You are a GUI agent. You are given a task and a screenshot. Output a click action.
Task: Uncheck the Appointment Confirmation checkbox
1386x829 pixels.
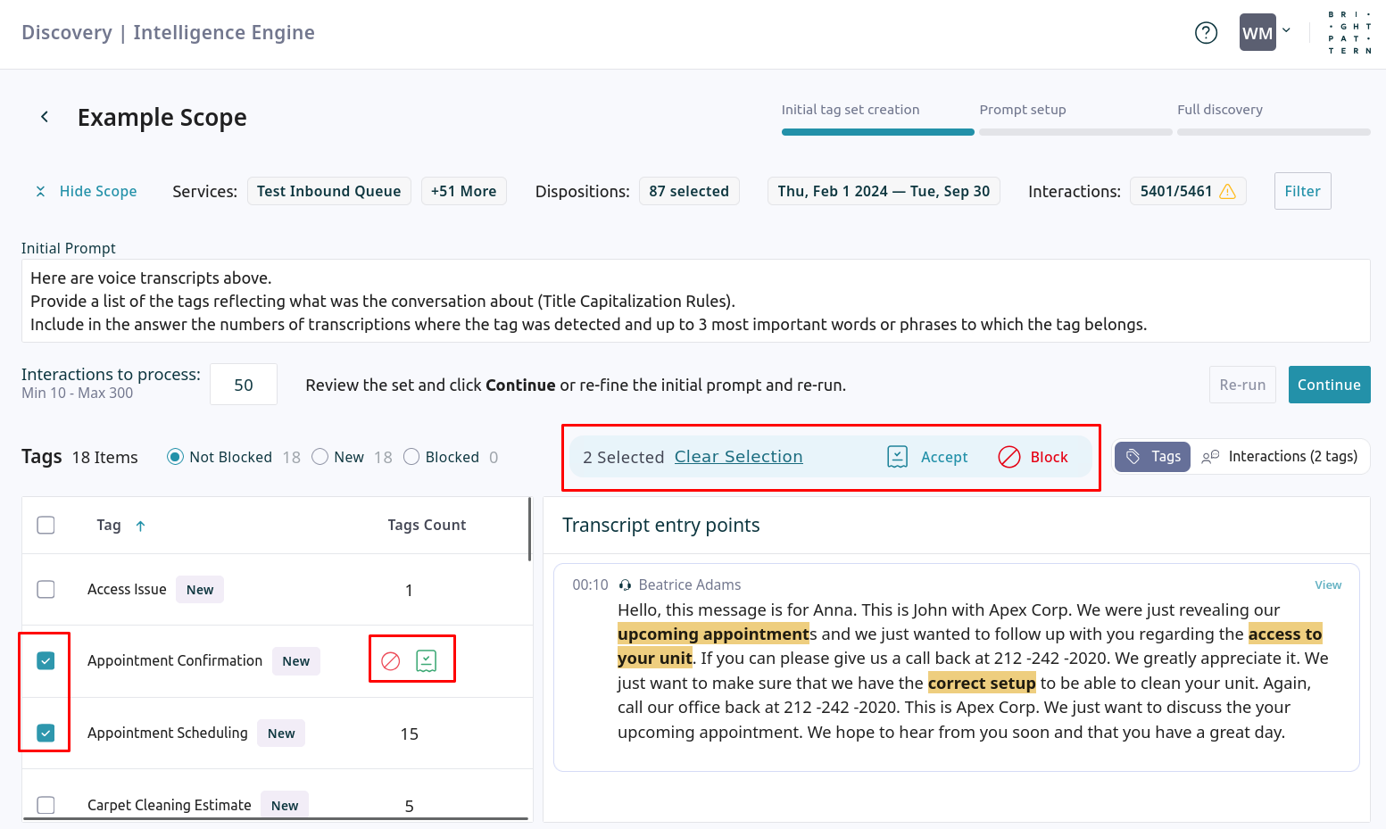point(46,660)
